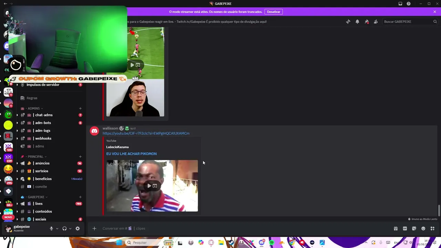Open notification settings bell icon

(x=357, y=22)
